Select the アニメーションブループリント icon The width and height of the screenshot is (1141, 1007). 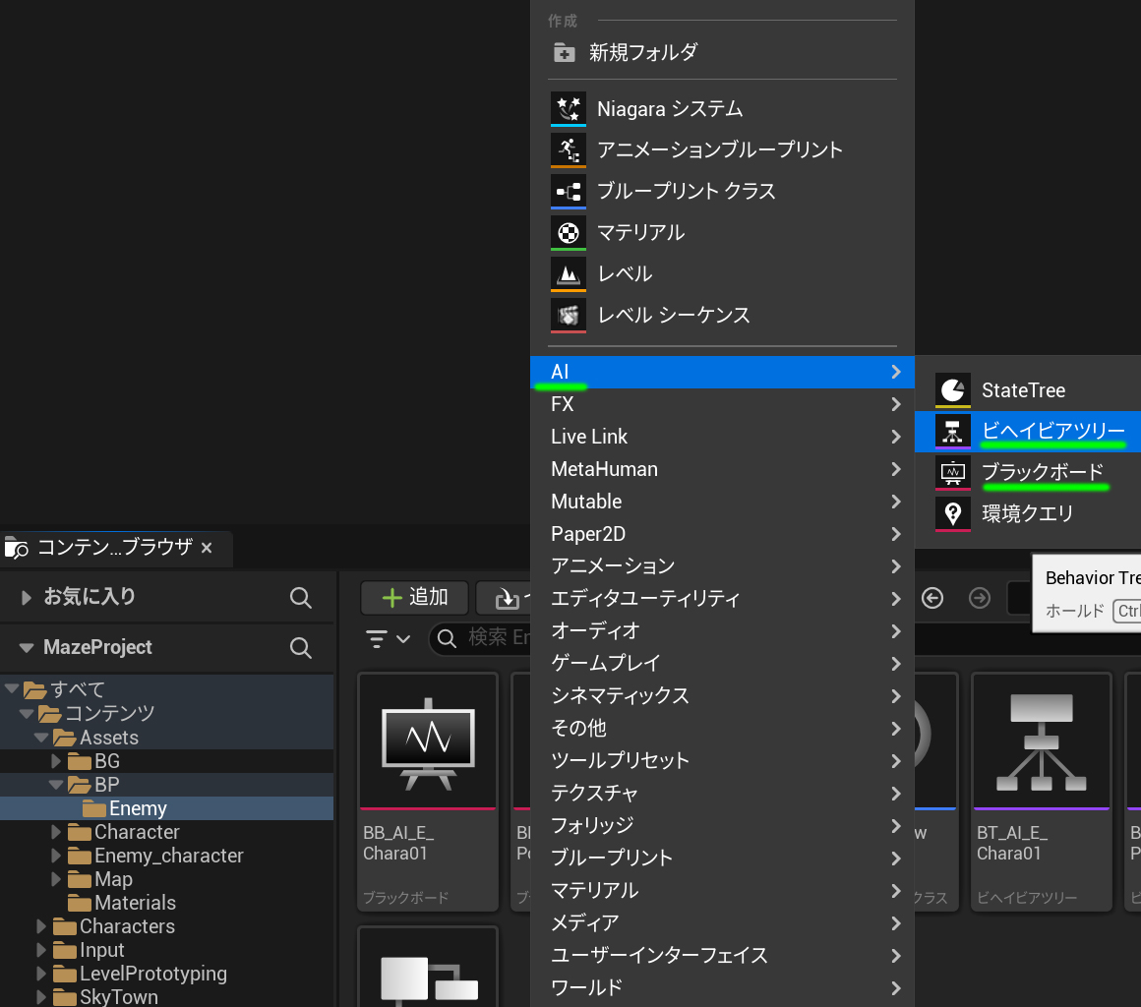pos(569,149)
